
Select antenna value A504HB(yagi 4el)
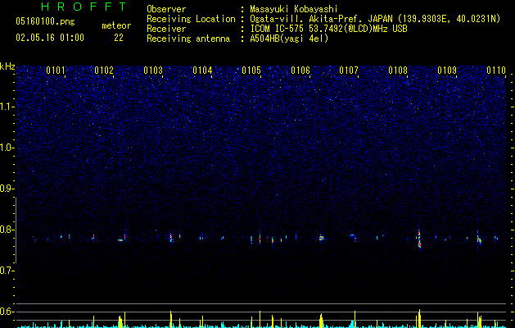click(x=289, y=39)
